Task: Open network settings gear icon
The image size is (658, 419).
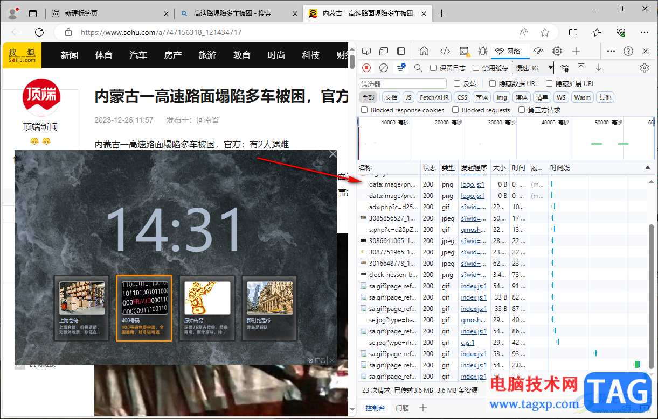Action: coord(645,68)
